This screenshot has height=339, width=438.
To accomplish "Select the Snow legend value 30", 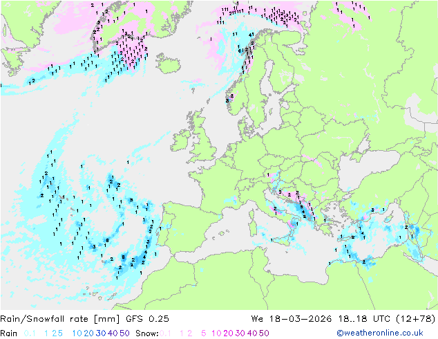I will pyautogui.click(x=240, y=333).
